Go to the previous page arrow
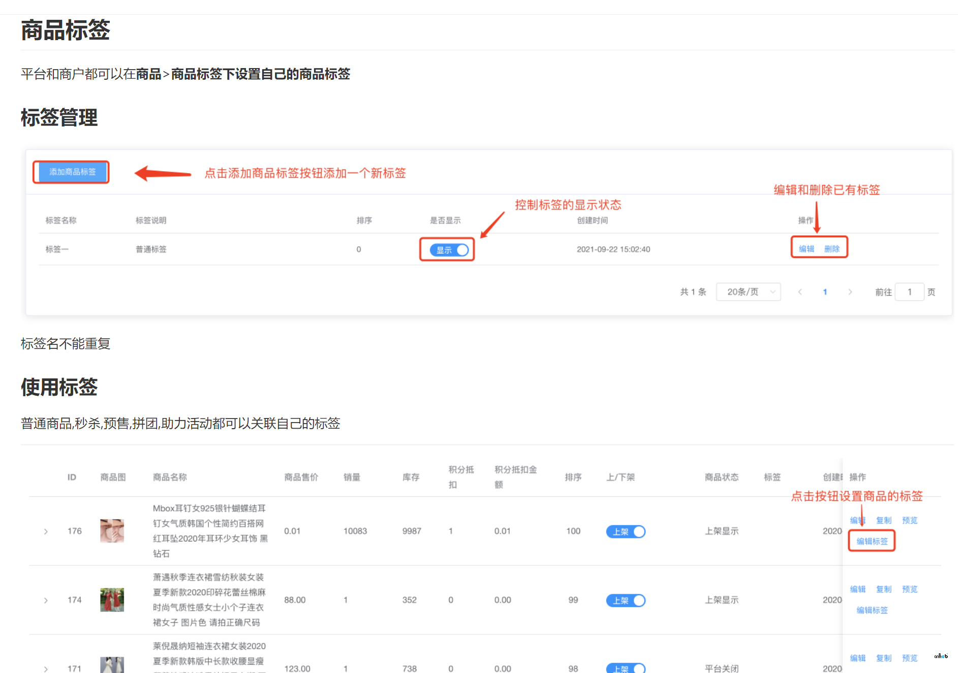 click(800, 292)
